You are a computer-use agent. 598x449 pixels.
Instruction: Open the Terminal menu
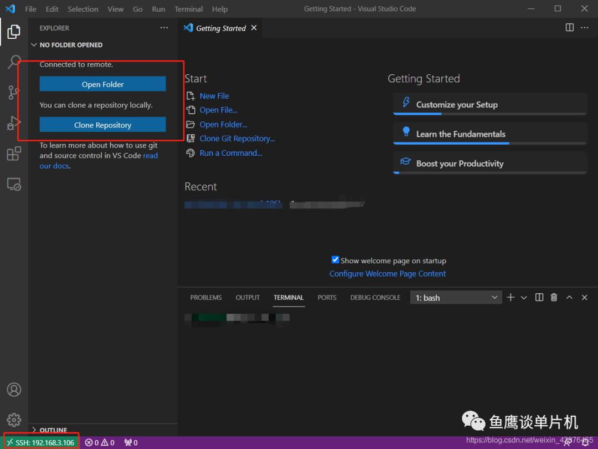(188, 9)
